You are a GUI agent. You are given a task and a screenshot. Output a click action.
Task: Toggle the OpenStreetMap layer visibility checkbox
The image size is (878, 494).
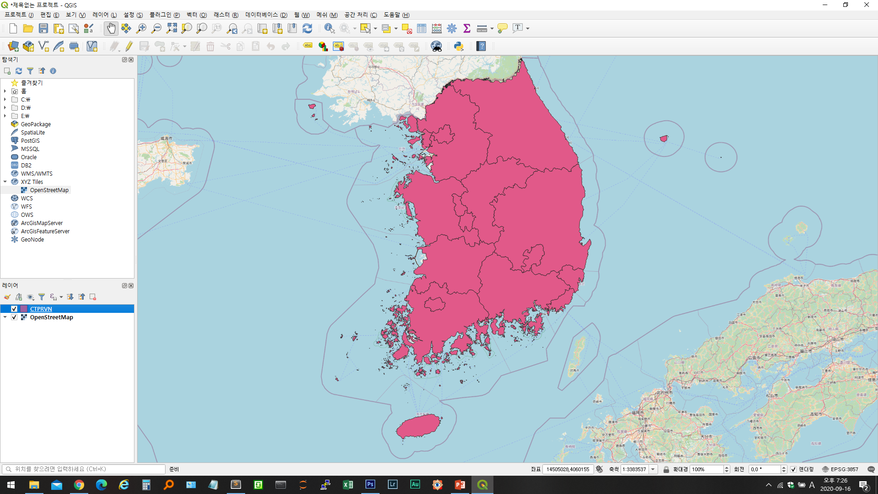coord(14,317)
